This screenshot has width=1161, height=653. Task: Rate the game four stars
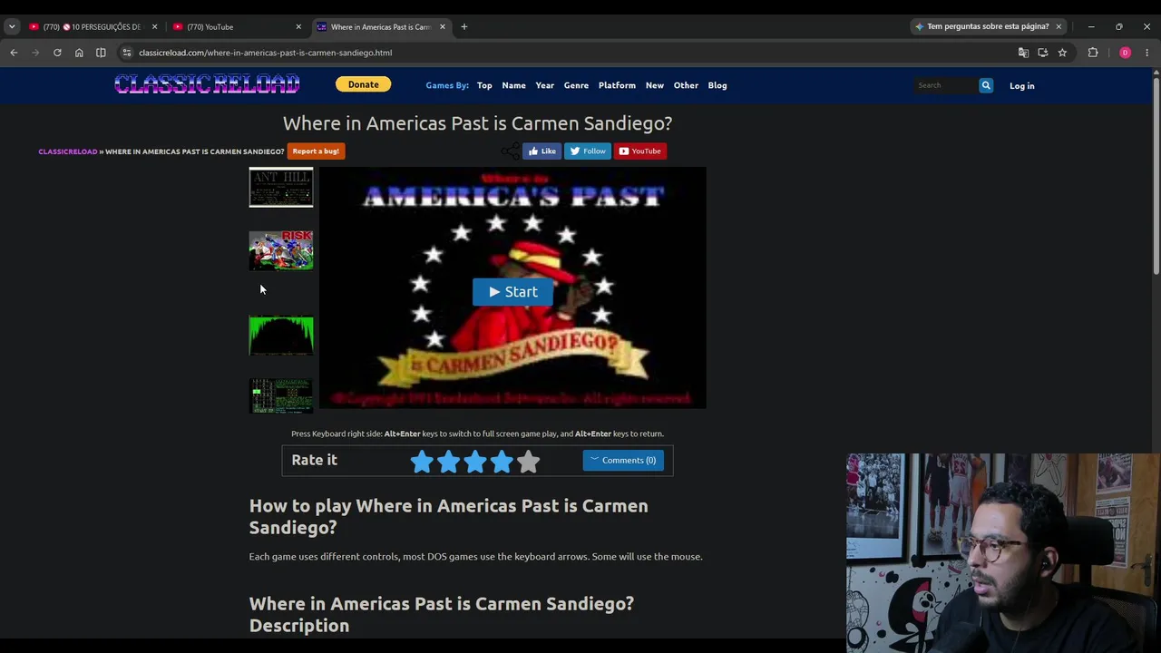coord(502,462)
